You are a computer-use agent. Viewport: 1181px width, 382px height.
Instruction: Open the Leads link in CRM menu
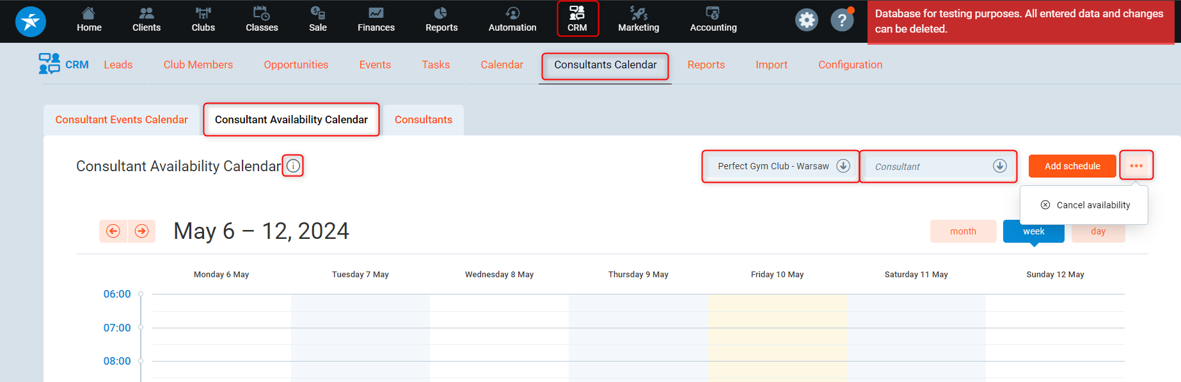point(118,65)
